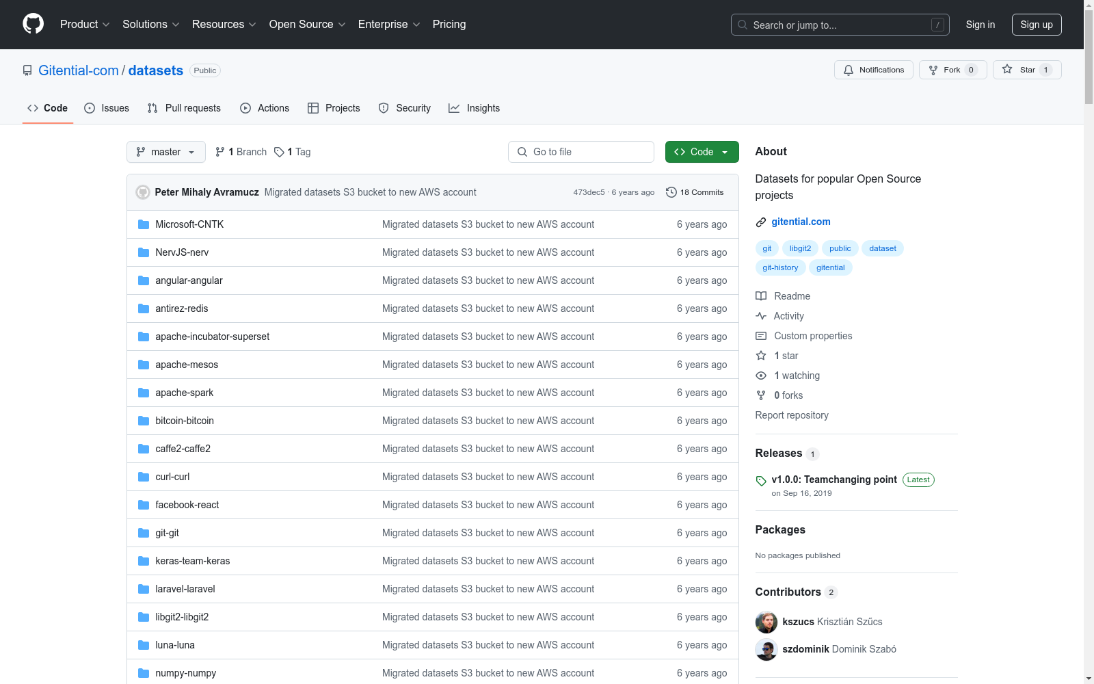Click the curl-curl folder icon
This screenshot has height=684, width=1094.
(144, 477)
